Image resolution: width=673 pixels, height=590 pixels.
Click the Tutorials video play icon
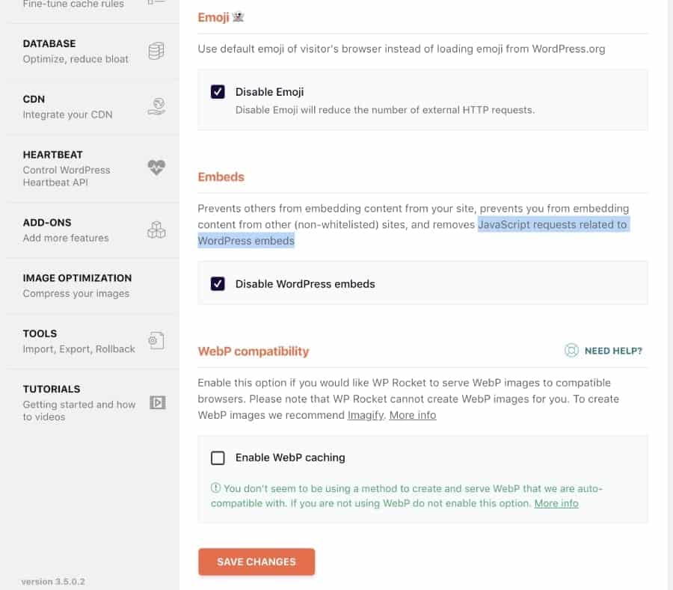pyautogui.click(x=157, y=402)
